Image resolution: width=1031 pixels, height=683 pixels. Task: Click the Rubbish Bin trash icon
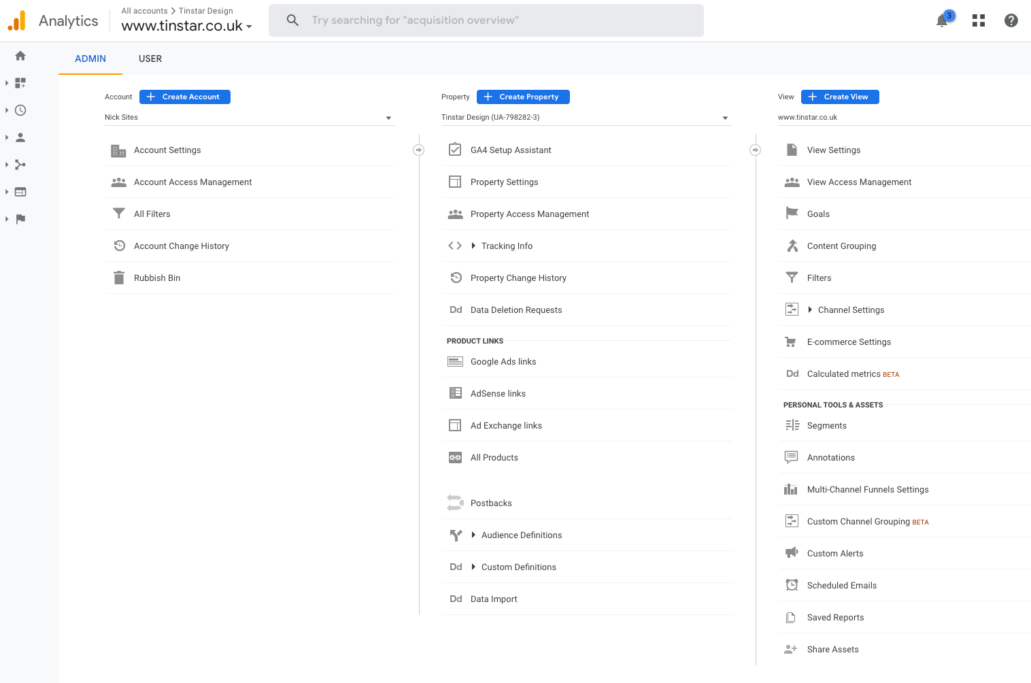[x=119, y=278]
